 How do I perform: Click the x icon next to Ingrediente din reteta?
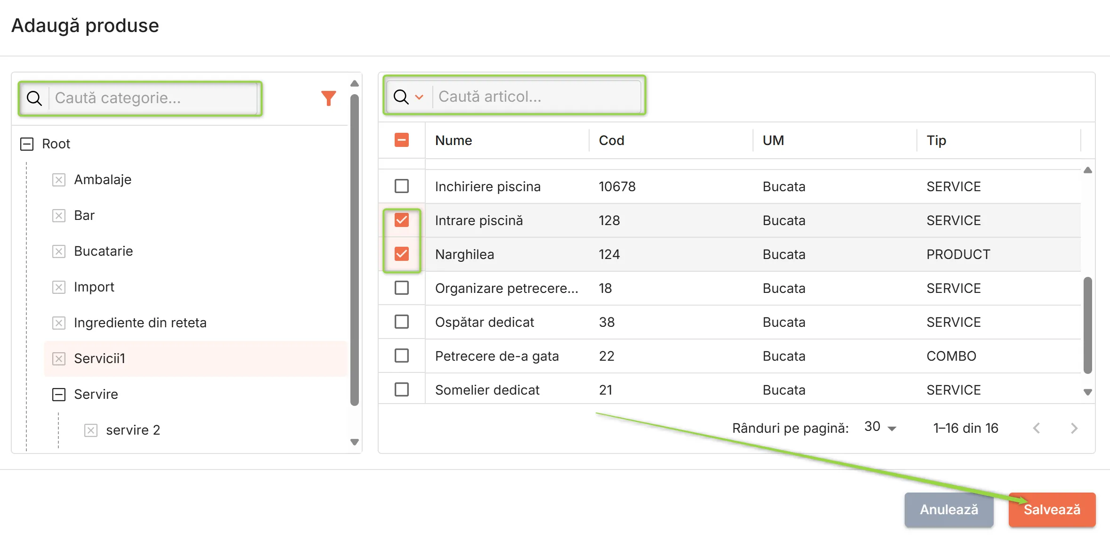coord(58,323)
